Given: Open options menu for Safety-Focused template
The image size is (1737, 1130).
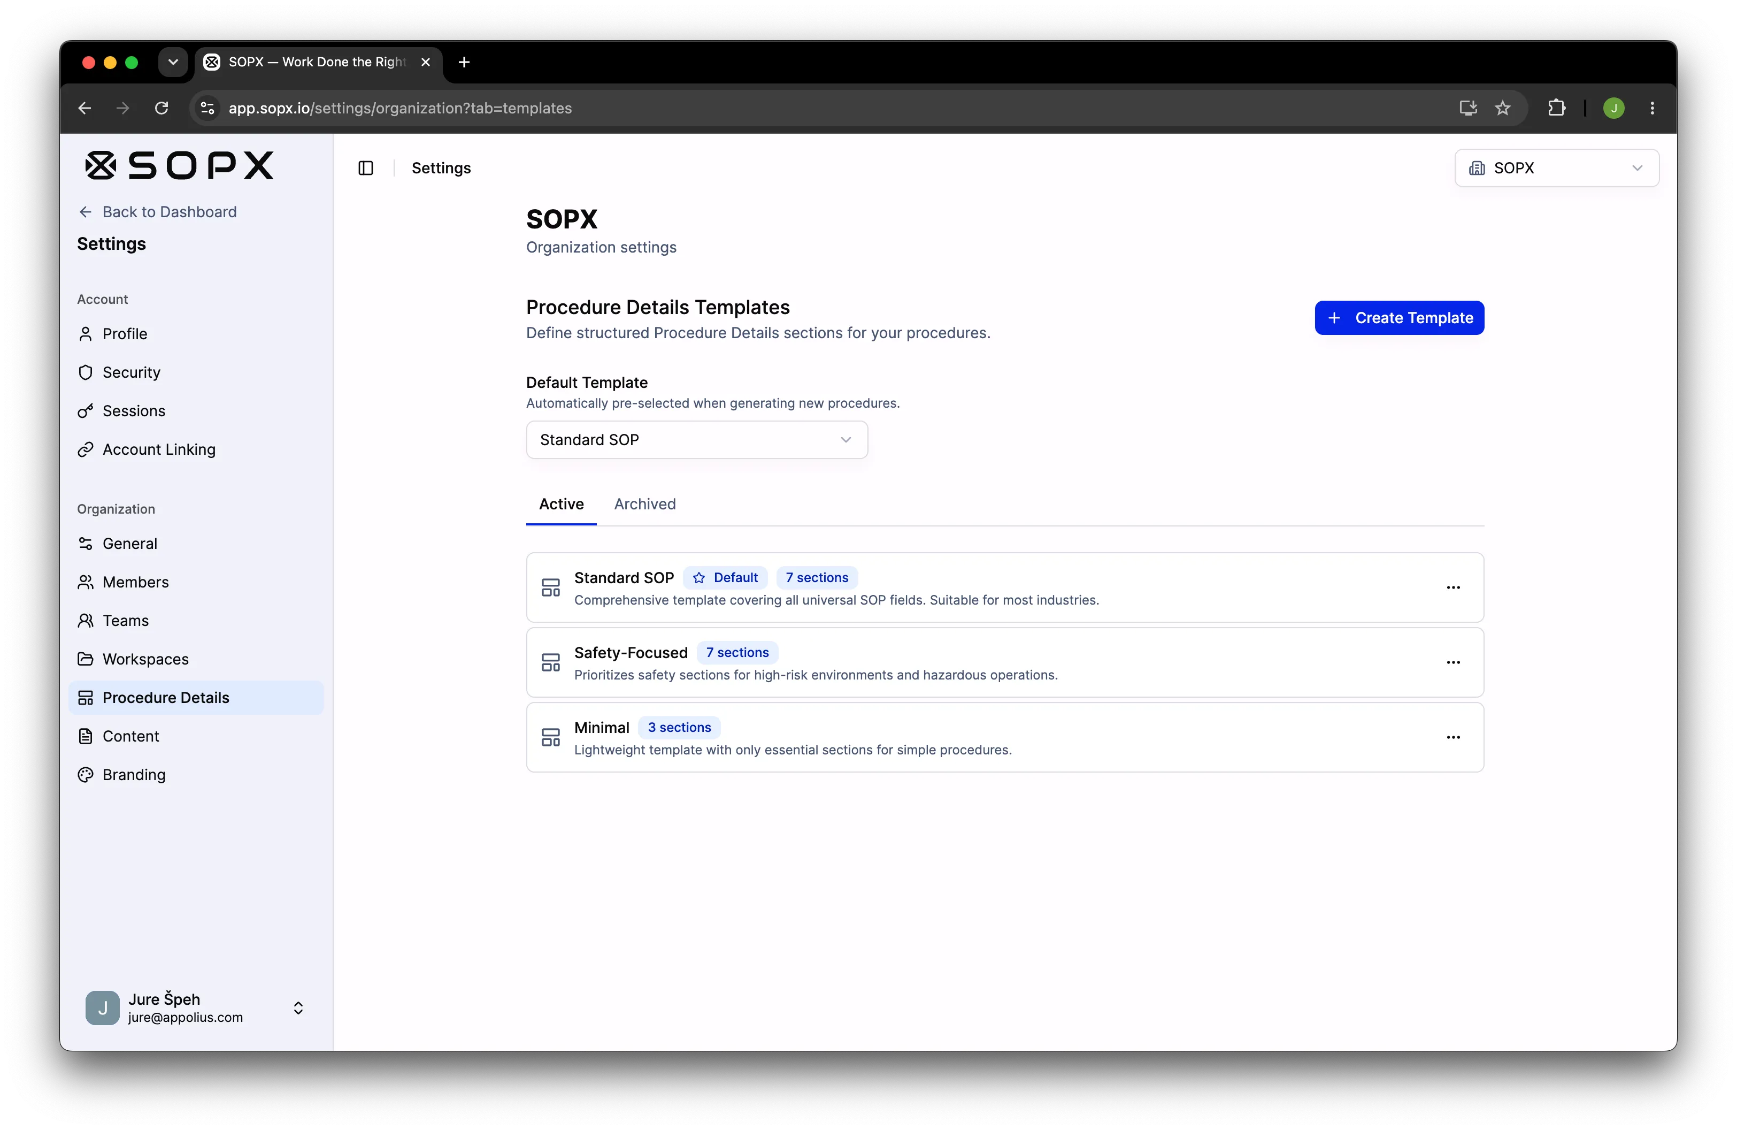Looking at the screenshot, I should (x=1452, y=663).
